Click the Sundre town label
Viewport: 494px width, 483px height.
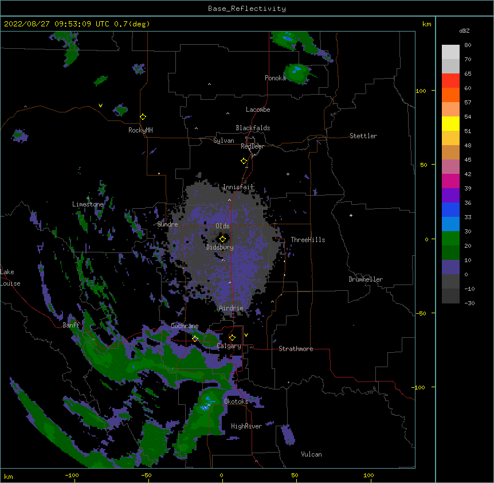(167, 224)
